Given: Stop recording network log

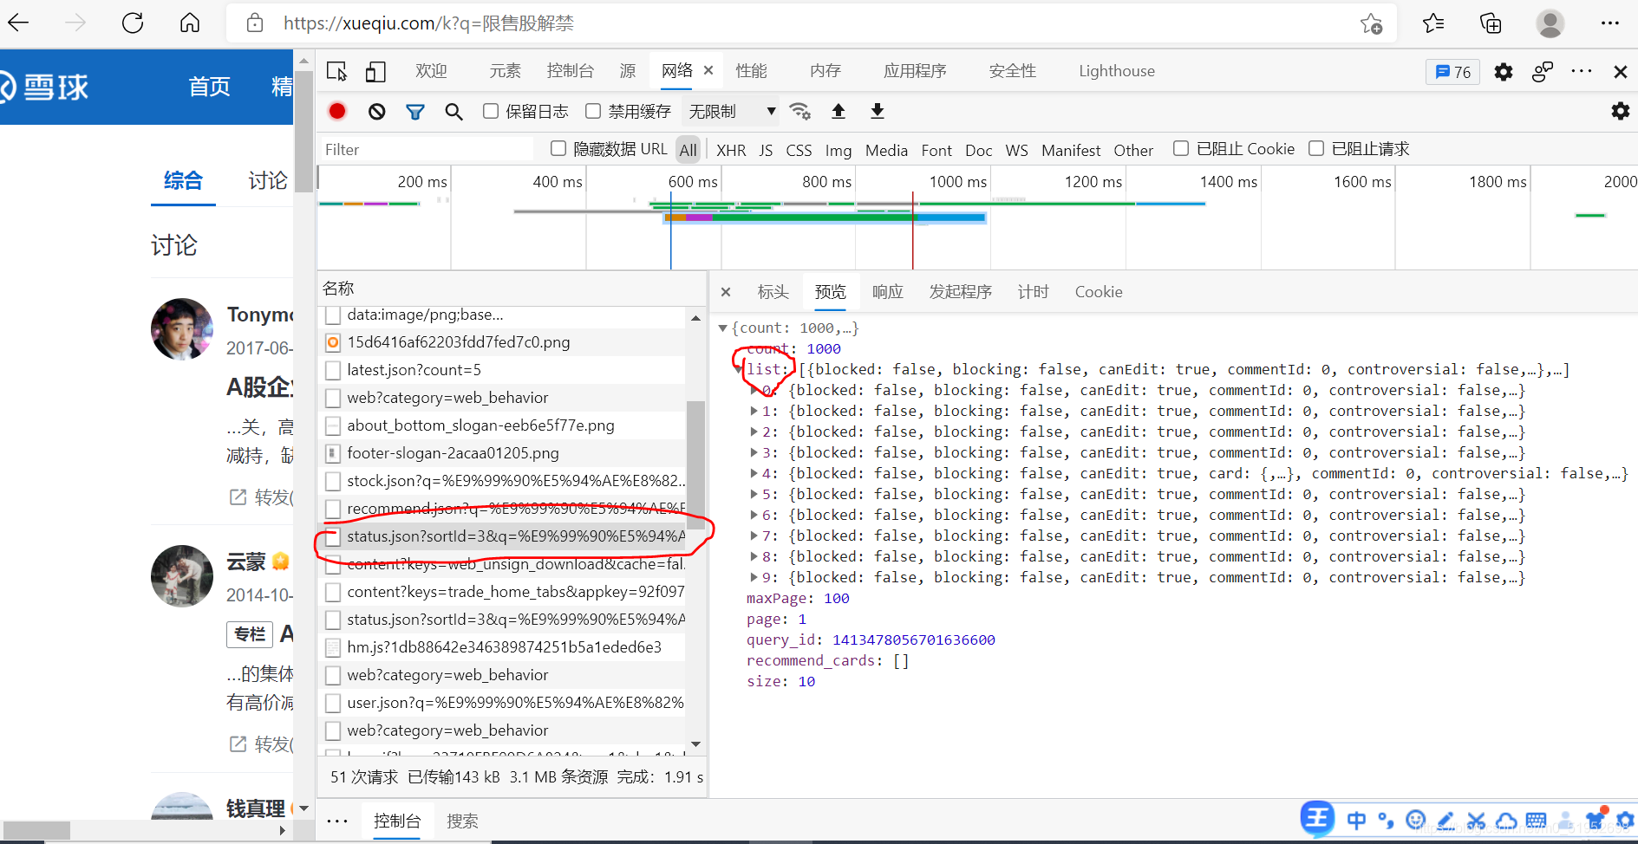Looking at the screenshot, I should [x=337, y=111].
